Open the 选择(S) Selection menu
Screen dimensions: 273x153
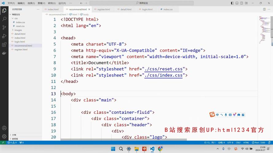click(31, 3)
